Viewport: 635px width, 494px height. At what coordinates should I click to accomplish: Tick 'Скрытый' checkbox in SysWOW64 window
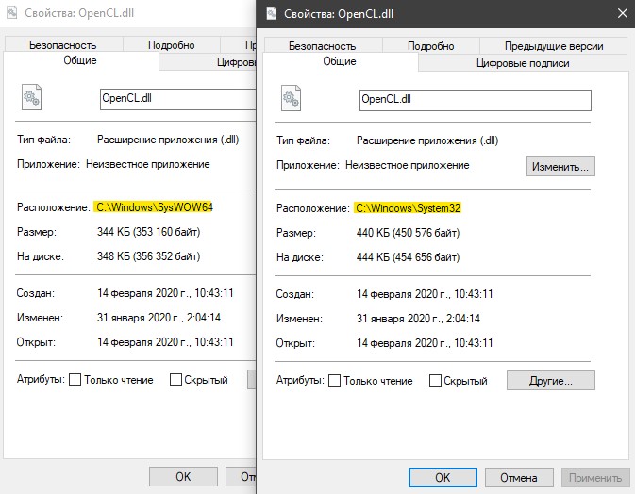tap(175, 380)
